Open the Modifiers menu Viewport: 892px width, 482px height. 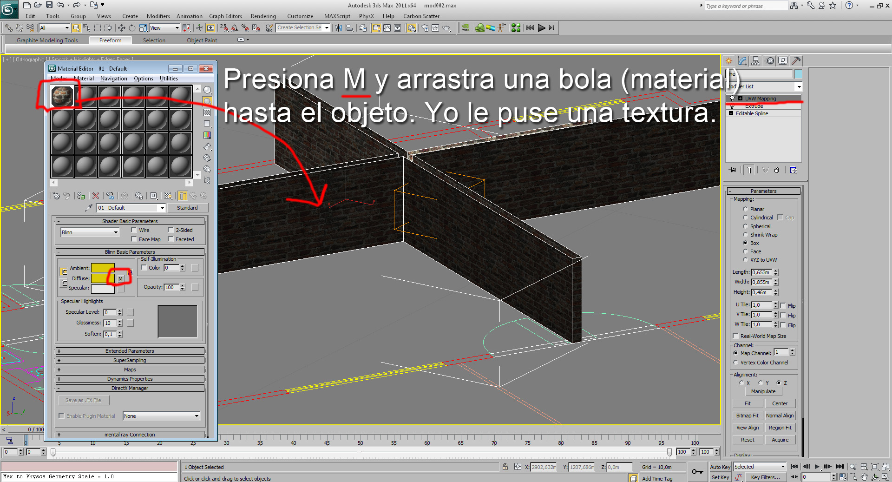(x=158, y=16)
